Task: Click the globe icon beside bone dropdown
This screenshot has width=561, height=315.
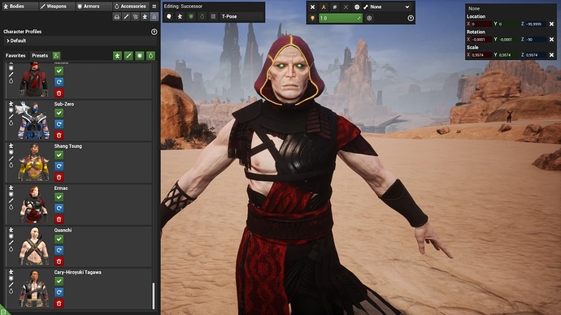Action: pos(357,6)
